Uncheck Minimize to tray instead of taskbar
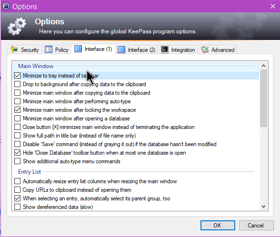The image size is (280, 237). 17,76
